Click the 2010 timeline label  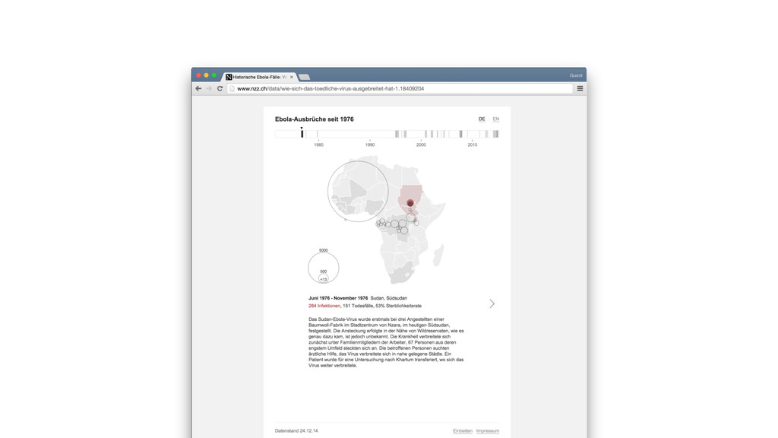click(x=472, y=145)
